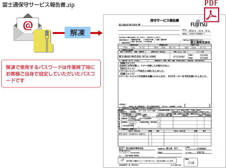Image resolution: width=226 pixels, height=168 pixels.
Task: Click the receipt number 161012100001-1
Action: pyautogui.click(x=196, y=34)
